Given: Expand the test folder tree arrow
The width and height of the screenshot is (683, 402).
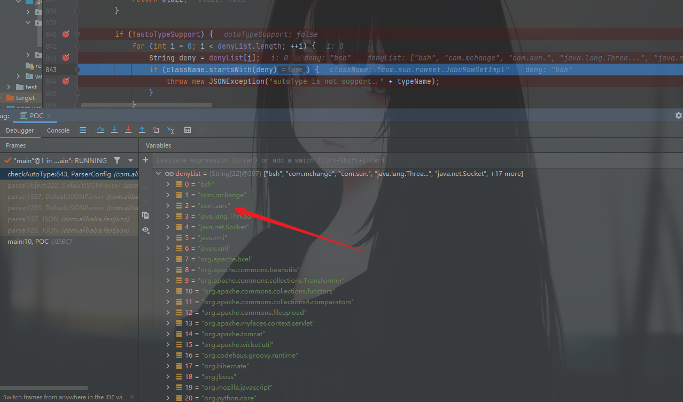Looking at the screenshot, I should (x=9, y=87).
